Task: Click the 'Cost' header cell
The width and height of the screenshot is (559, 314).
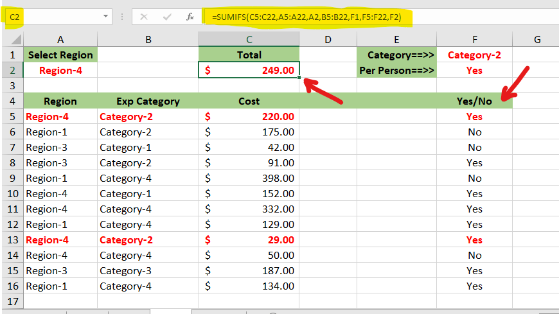Action: 249,101
